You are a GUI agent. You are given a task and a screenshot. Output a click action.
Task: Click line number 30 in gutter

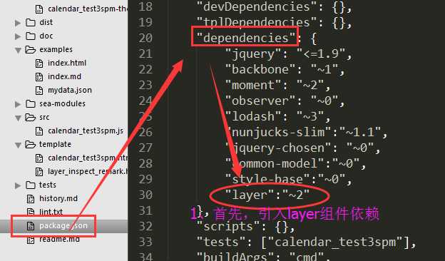coord(145,195)
